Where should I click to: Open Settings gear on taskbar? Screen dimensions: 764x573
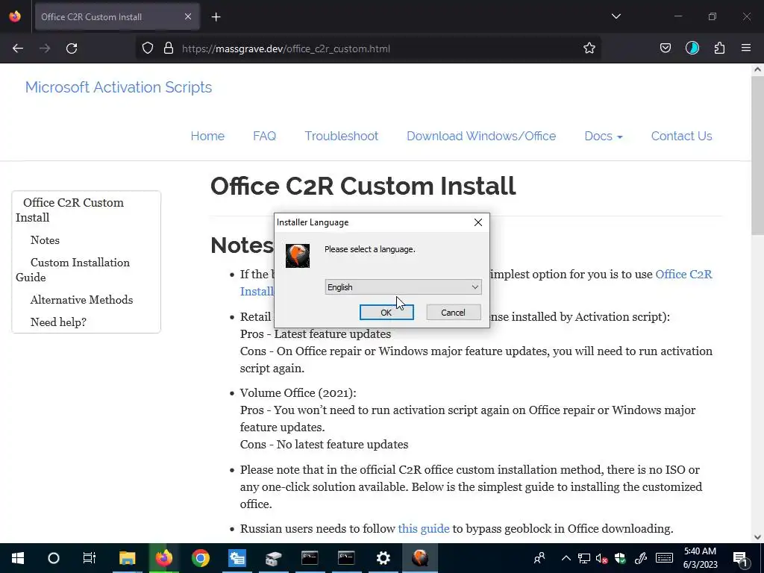pyautogui.click(x=383, y=558)
